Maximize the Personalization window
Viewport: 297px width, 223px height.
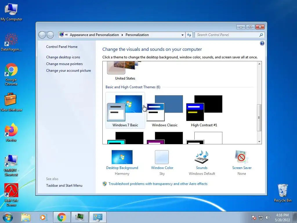point(250,27)
